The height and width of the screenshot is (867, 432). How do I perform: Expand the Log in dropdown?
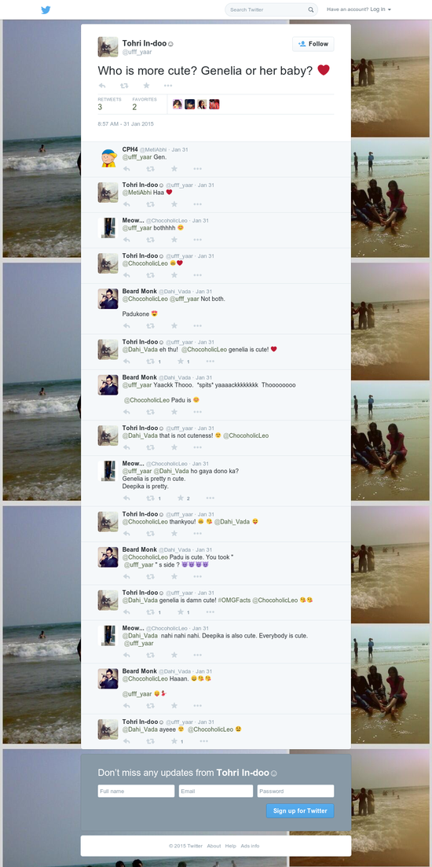(x=381, y=9)
